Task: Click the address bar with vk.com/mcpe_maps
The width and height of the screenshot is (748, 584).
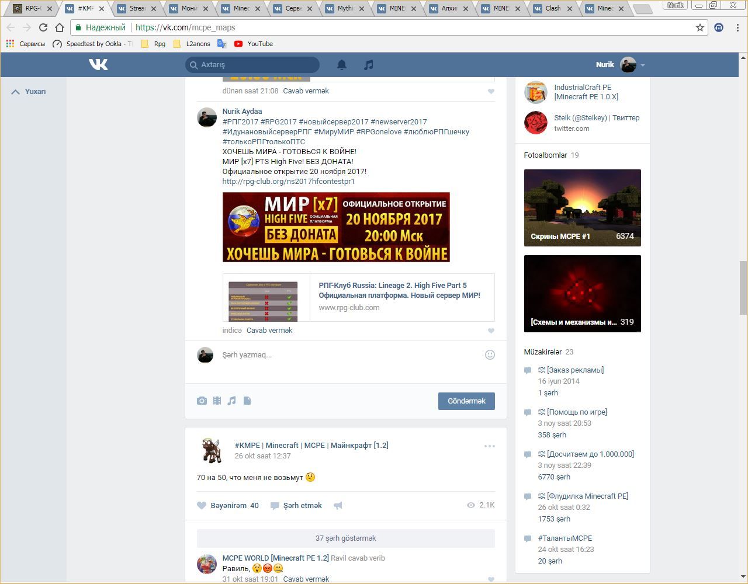Action: [x=389, y=27]
